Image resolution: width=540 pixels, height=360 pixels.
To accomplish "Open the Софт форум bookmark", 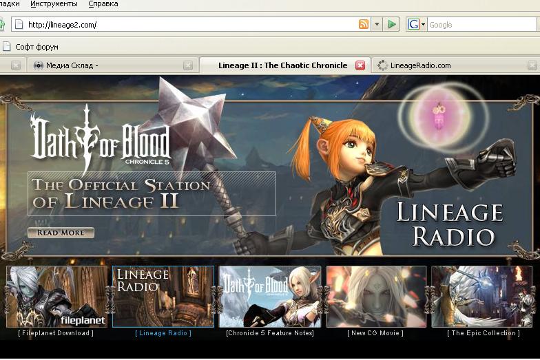I will point(30,47).
